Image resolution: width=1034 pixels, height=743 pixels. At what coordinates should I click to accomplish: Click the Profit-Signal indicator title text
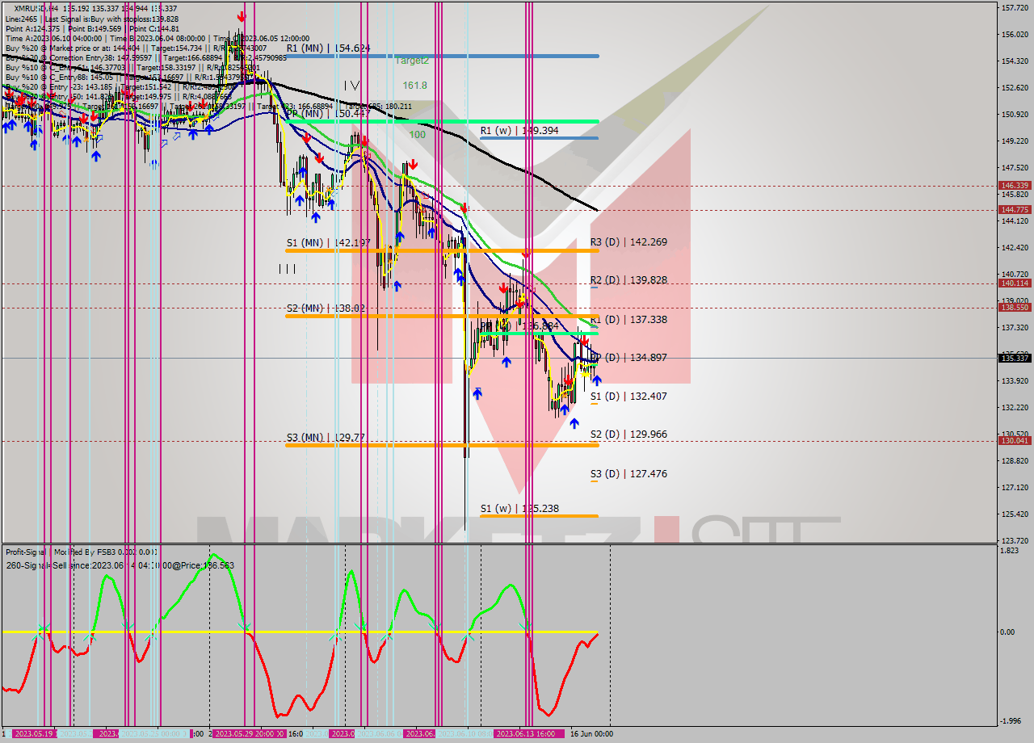[81, 552]
